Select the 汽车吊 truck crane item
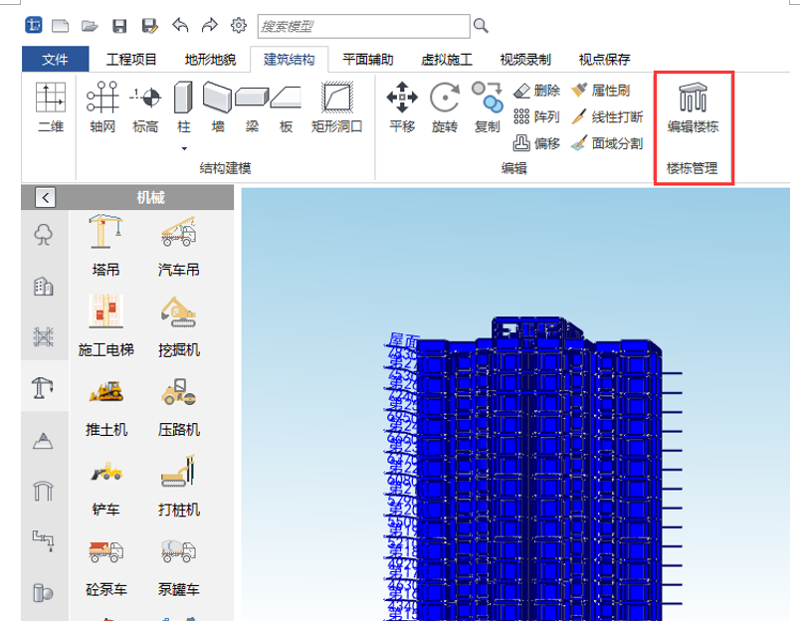Viewport: 800px width, 621px height. tap(178, 246)
